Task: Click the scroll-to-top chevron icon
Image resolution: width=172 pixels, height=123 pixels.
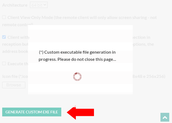Action: (x=165, y=117)
